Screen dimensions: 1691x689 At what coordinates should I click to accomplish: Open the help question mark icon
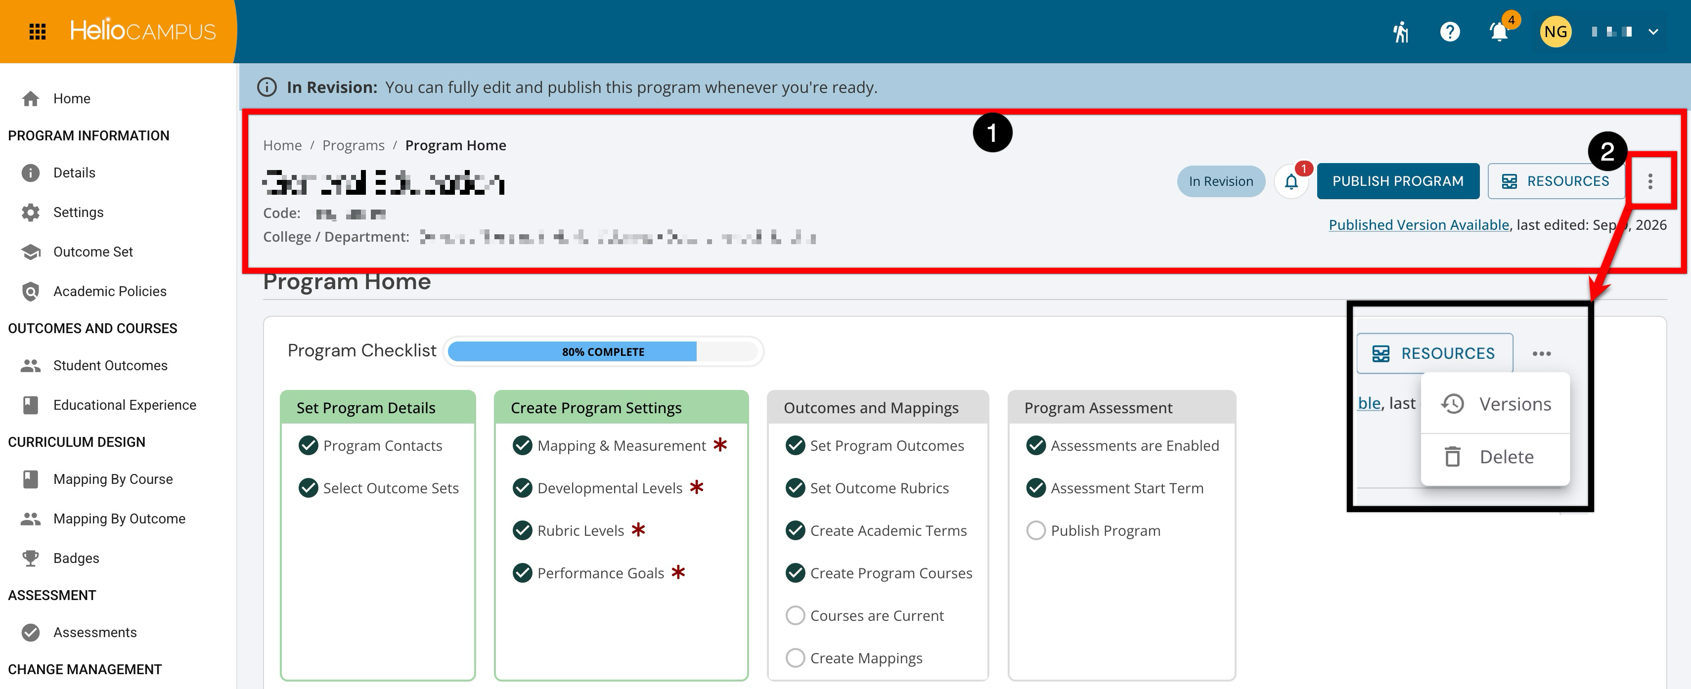1449,32
